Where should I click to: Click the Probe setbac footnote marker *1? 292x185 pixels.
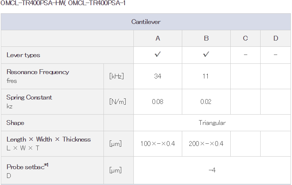coord(46,165)
